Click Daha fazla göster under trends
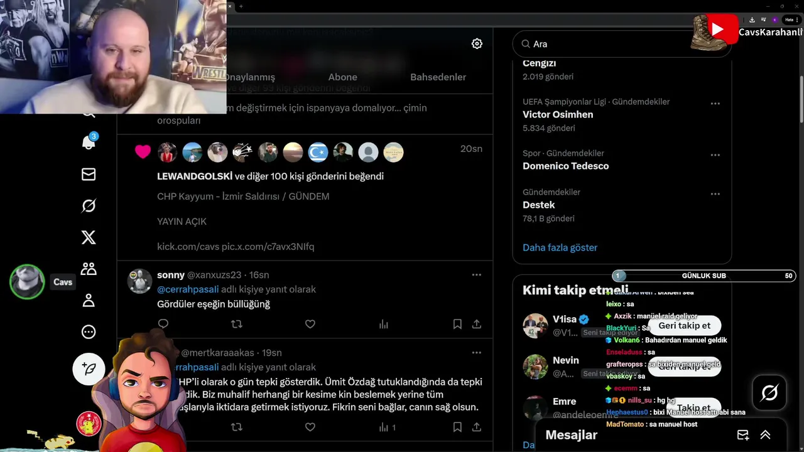The image size is (804, 452). [560, 247]
